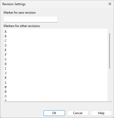Click marker F in revisions list

point(6,55)
